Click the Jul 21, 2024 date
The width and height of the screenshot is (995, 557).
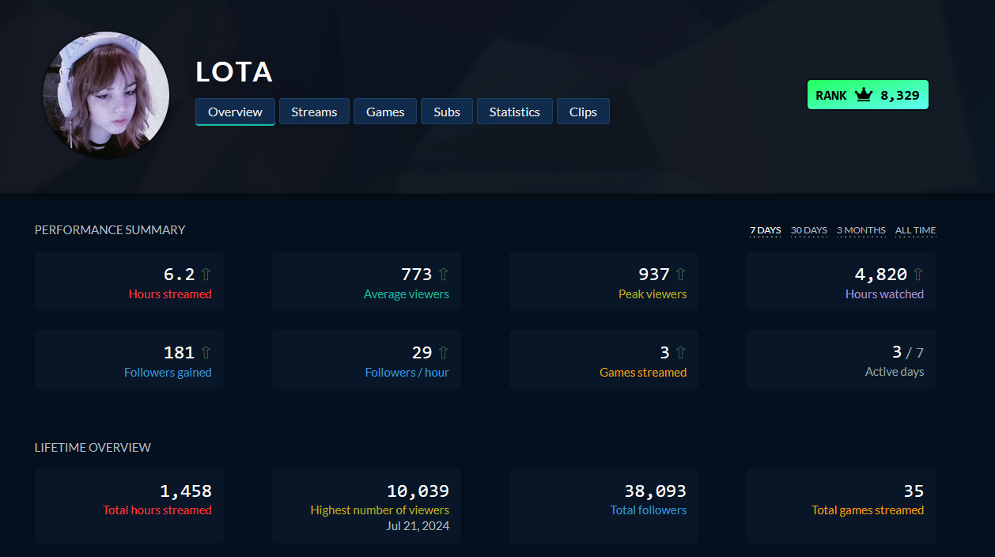(x=418, y=525)
